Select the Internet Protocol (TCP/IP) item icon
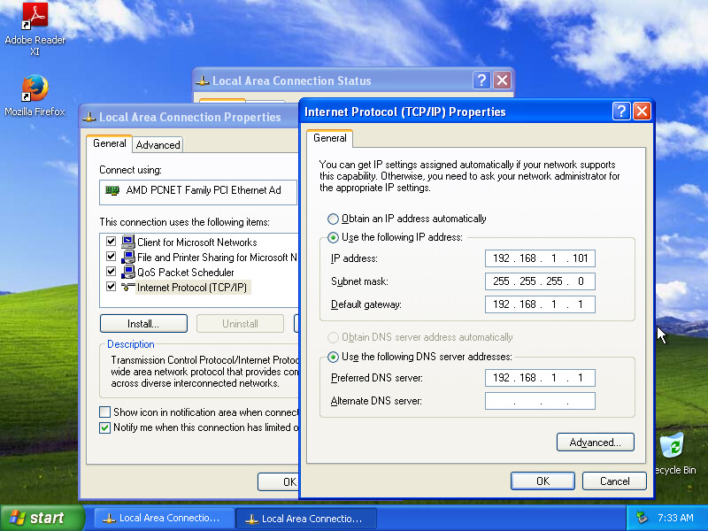708x531 pixels. (128, 287)
